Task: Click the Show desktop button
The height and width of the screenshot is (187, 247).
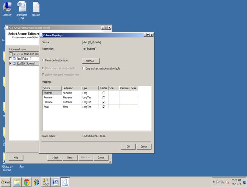Action: pyautogui.click(x=244, y=182)
